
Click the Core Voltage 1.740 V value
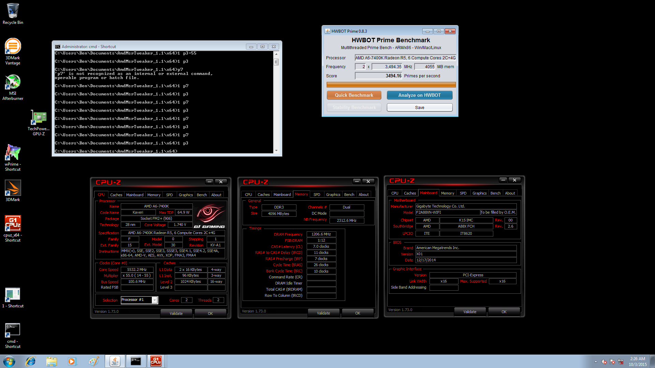pyautogui.click(x=180, y=225)
